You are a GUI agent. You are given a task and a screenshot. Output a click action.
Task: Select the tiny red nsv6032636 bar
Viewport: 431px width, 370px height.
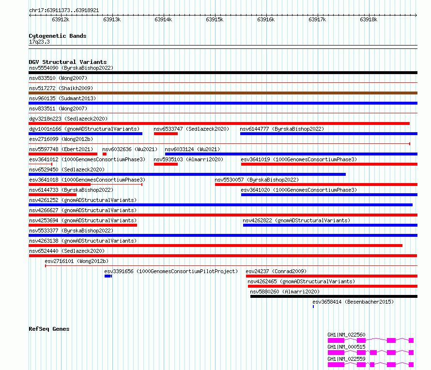(105, 154)
